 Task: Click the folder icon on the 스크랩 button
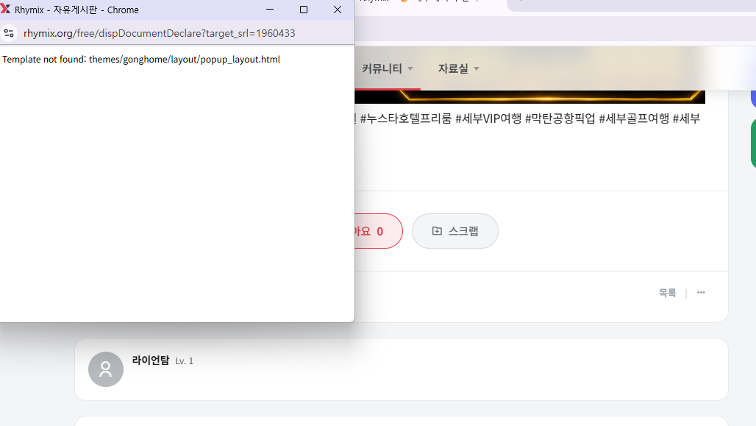click(437, 231)
